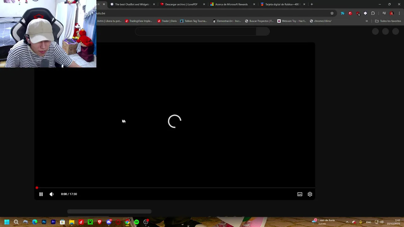Open the Demostración bookmark

click(x=227, y=21)
